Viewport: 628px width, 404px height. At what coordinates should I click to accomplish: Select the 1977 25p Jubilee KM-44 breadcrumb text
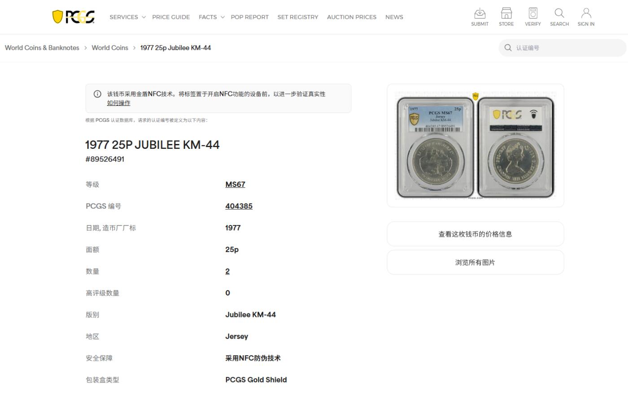[x=175, y=48]
